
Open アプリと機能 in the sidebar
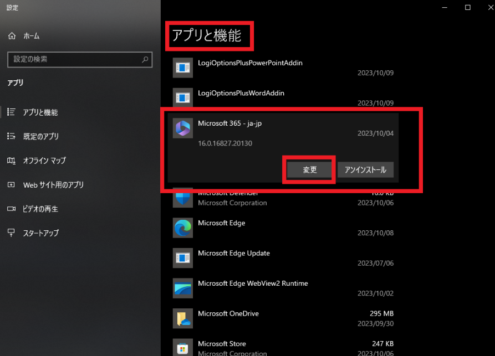40,112
